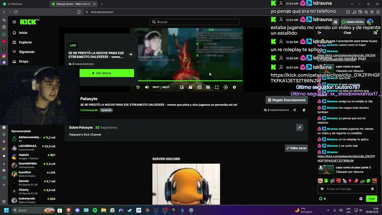Open a new browser tab

tap(102, 4)
